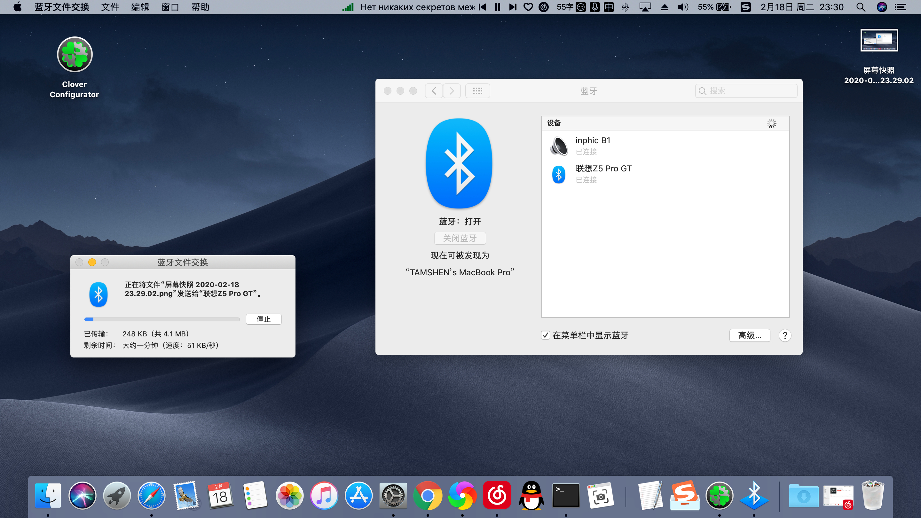Open Safari in the Dock

[152, 496]
